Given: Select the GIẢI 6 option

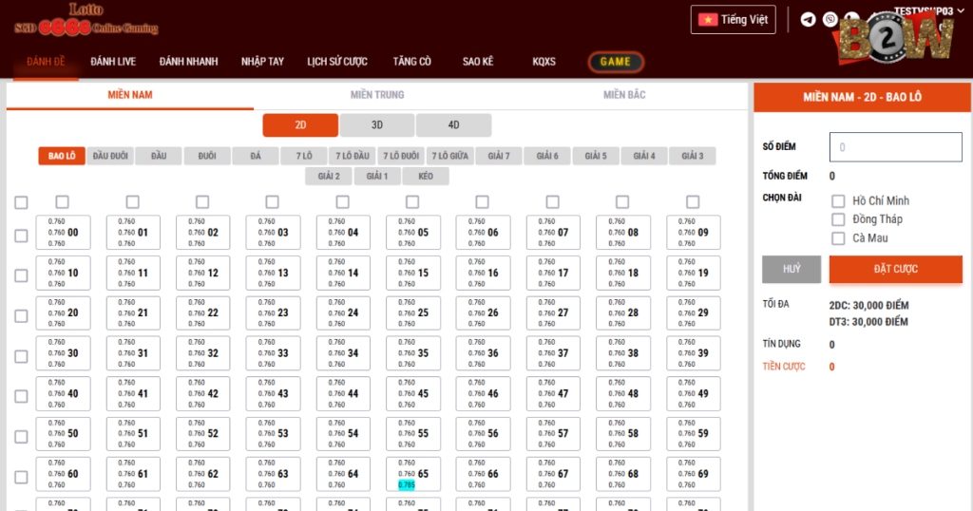Looking at the screenshot, I should pos(547,156).
